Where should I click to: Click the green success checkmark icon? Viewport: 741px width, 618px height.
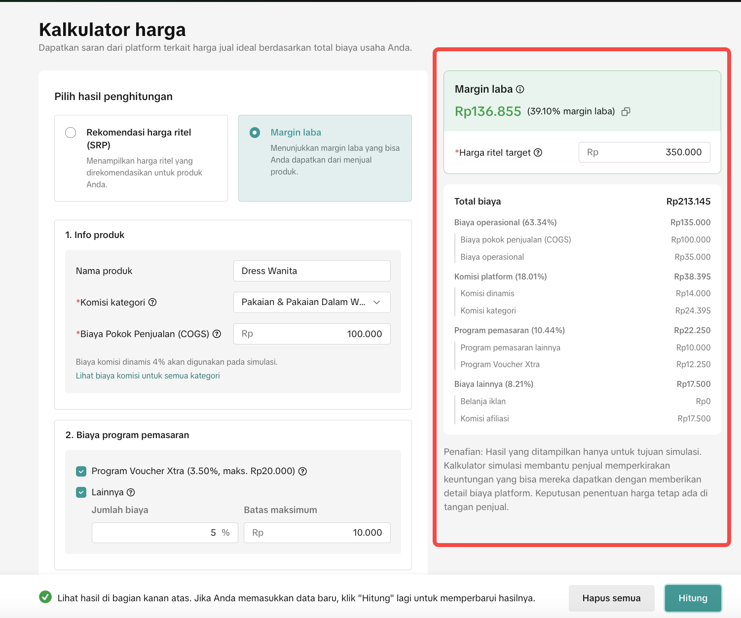point(45,597)
